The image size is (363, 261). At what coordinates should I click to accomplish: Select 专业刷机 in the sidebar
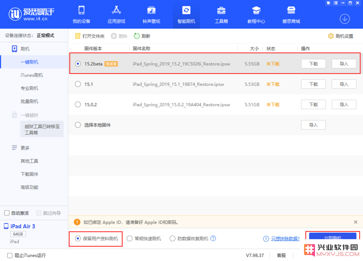[x=29, y=88]
